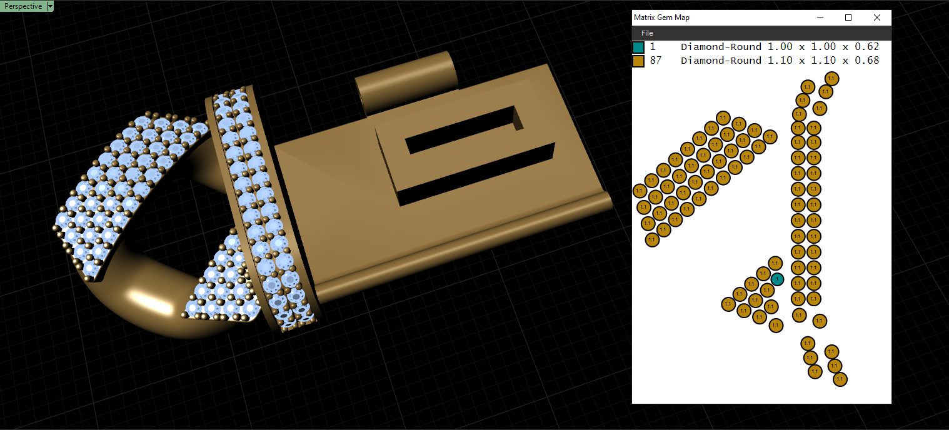This screenshot has height=430, width=949.
Task: Select the teal 1.00 gem in map
Action: tap(777, 279)
